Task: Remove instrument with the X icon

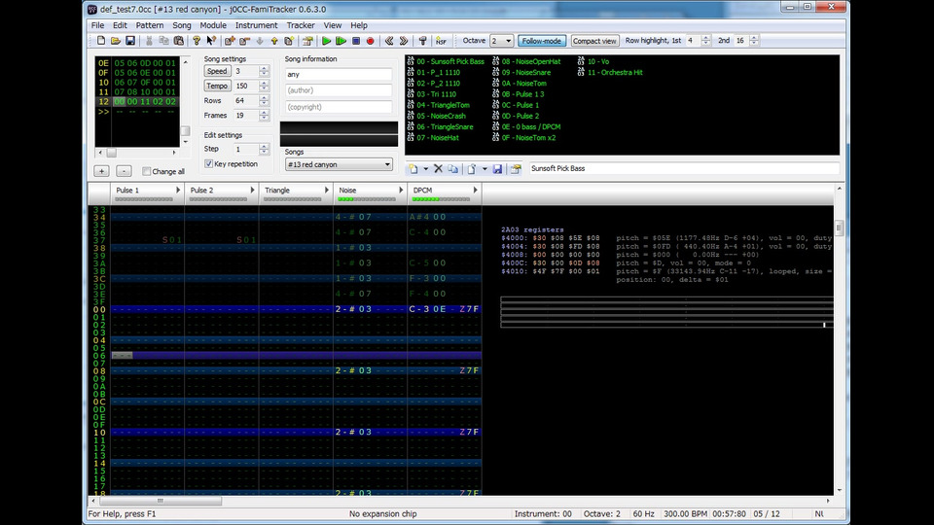Action: coord(438,169)
